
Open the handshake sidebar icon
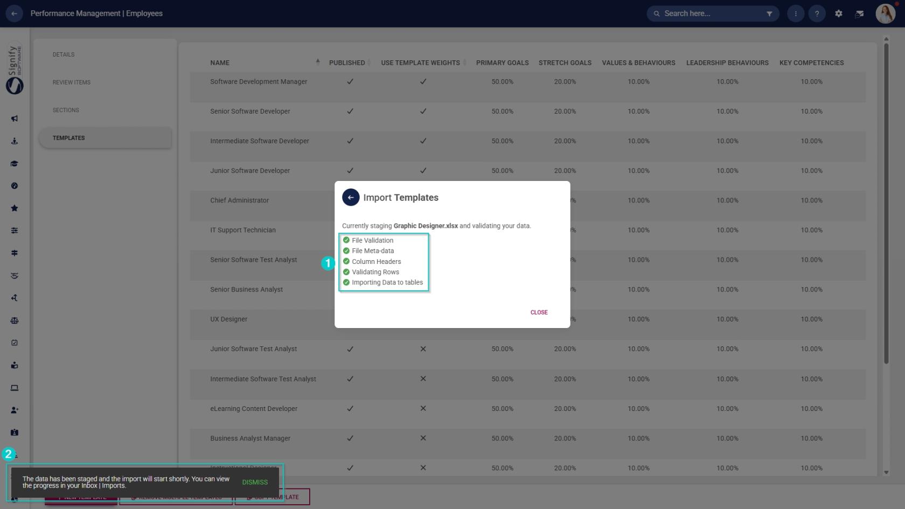(x=15, y=275)
